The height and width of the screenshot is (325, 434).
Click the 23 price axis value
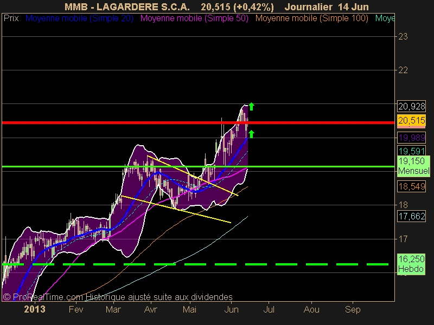[403, 36]
